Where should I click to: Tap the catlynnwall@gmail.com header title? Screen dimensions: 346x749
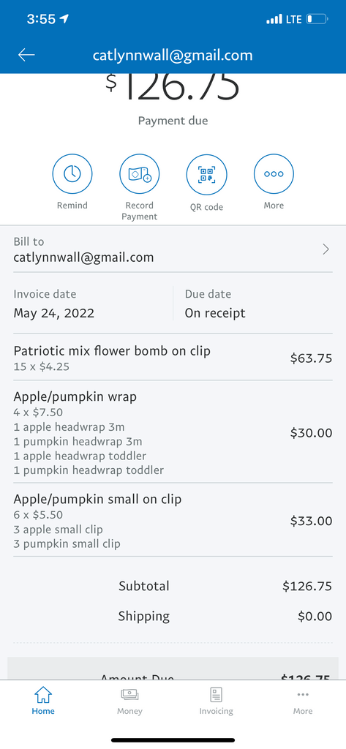[173, 56]
